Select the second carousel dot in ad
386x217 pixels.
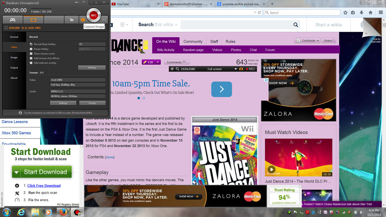144,98
